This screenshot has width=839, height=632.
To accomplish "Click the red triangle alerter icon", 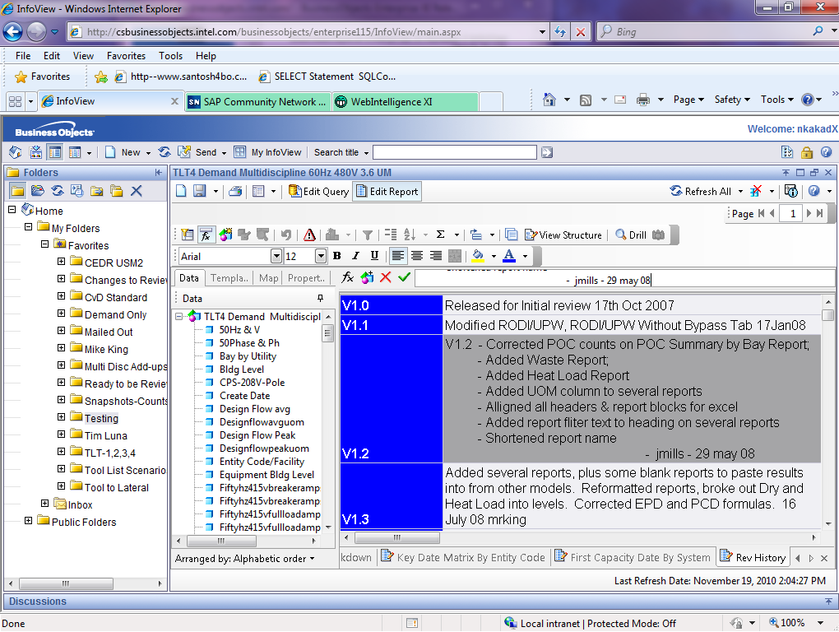I will click(309, 235).
